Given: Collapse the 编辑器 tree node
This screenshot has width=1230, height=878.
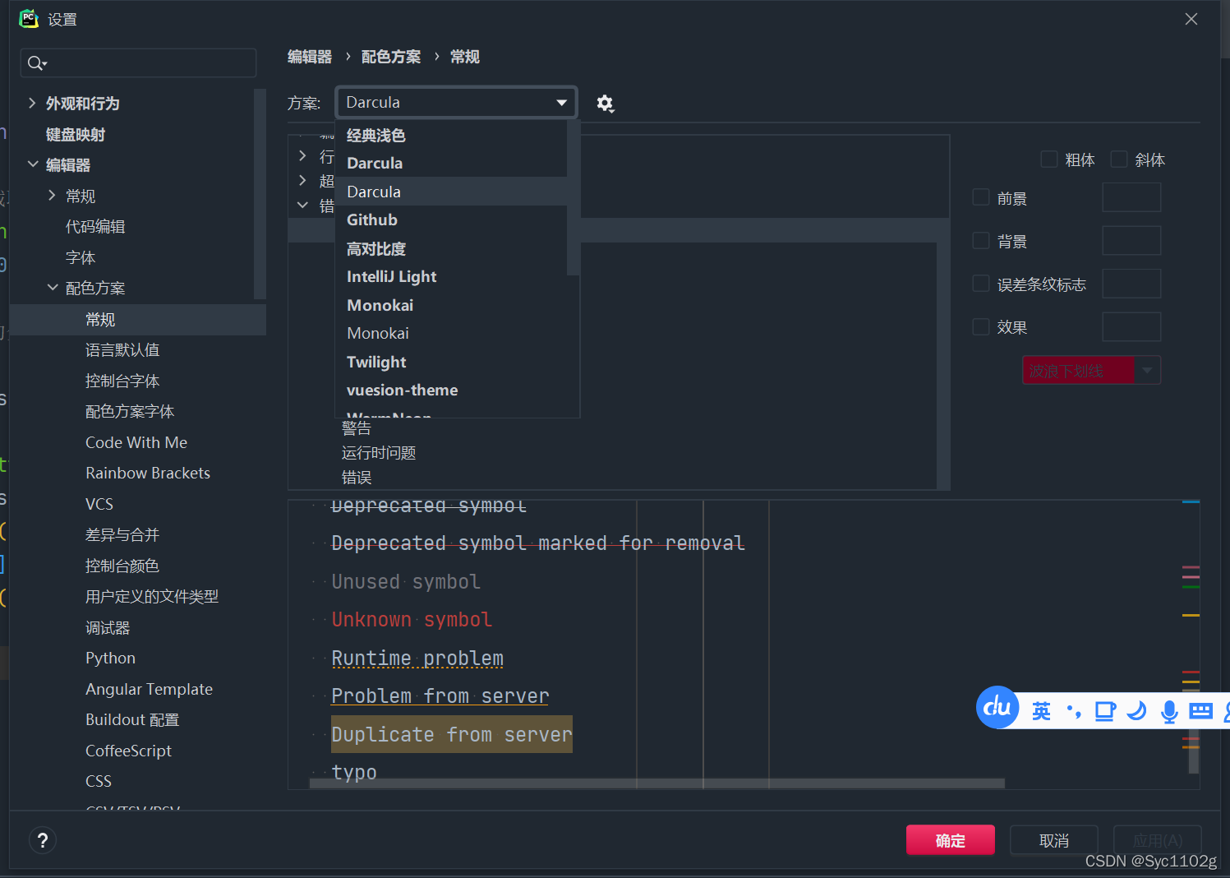Looking at the screenshot, I should (x=32, y=164).
